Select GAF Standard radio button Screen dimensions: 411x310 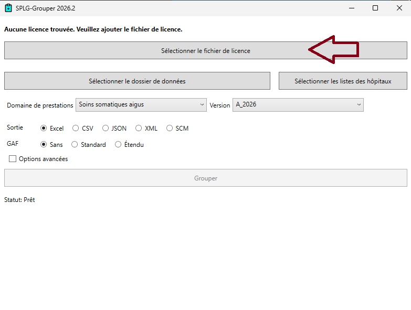(75, 144)
